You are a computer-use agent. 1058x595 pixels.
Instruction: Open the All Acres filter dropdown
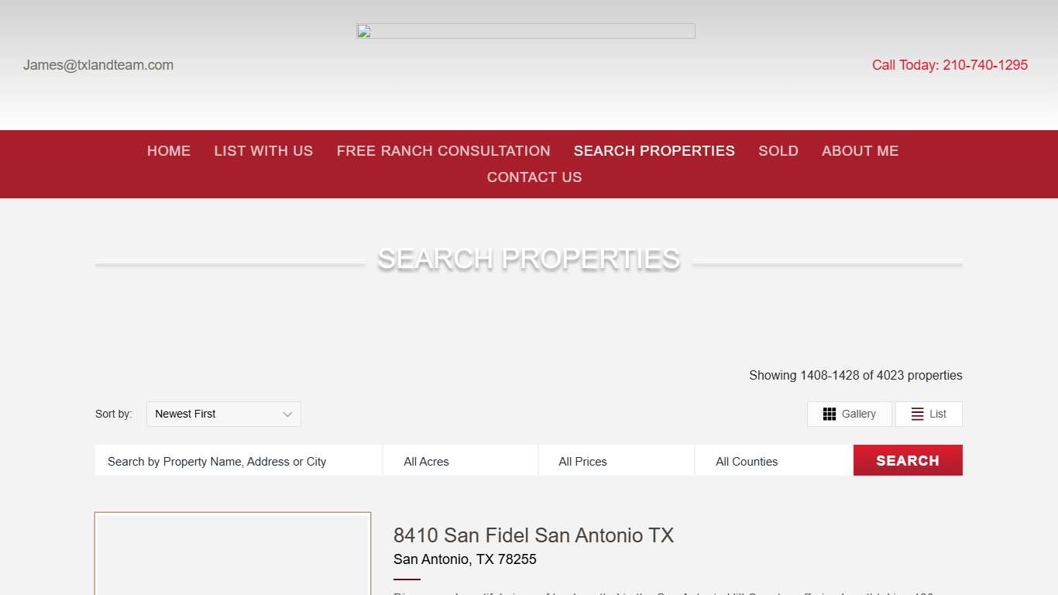click(x=459, y=460)
